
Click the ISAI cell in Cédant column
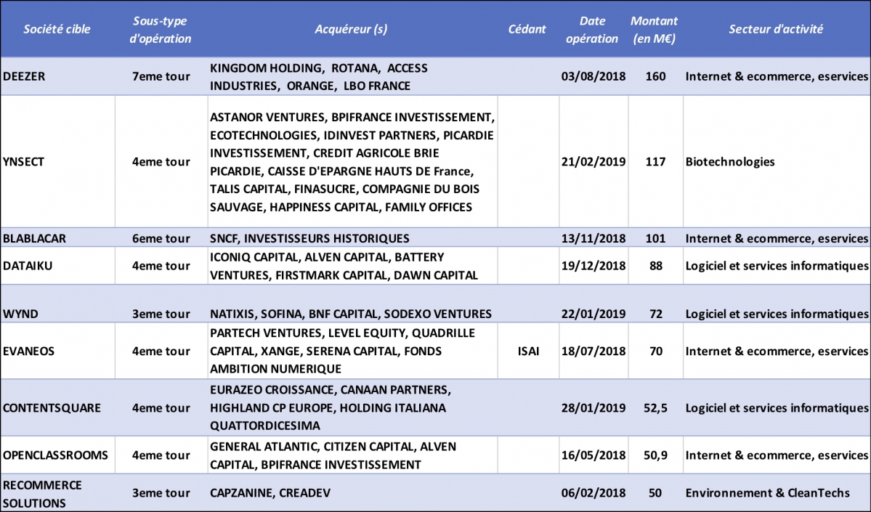(x=527, y=351)
